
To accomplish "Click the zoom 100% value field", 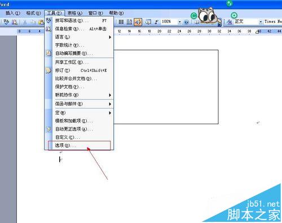I will point(169,22).
